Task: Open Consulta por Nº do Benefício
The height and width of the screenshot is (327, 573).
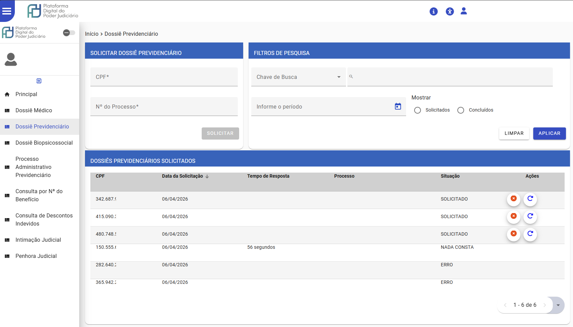Action: click(x=39, y=196)
